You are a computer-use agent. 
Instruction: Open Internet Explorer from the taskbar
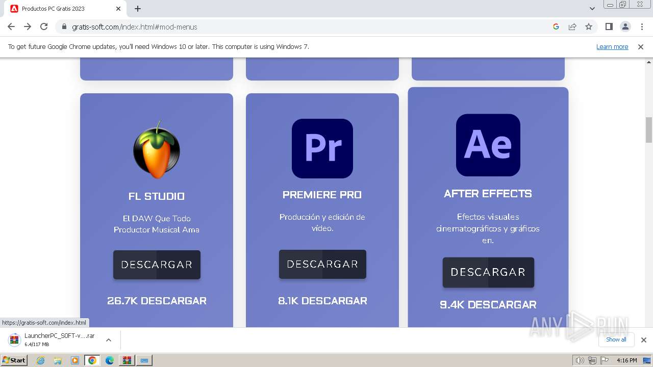(41, 360)
